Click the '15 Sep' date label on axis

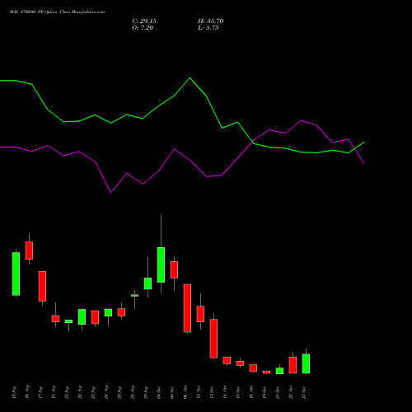14,392
